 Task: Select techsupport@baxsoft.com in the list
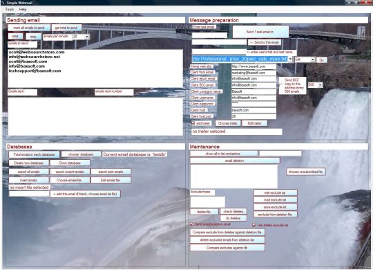(x=35, y=71)
